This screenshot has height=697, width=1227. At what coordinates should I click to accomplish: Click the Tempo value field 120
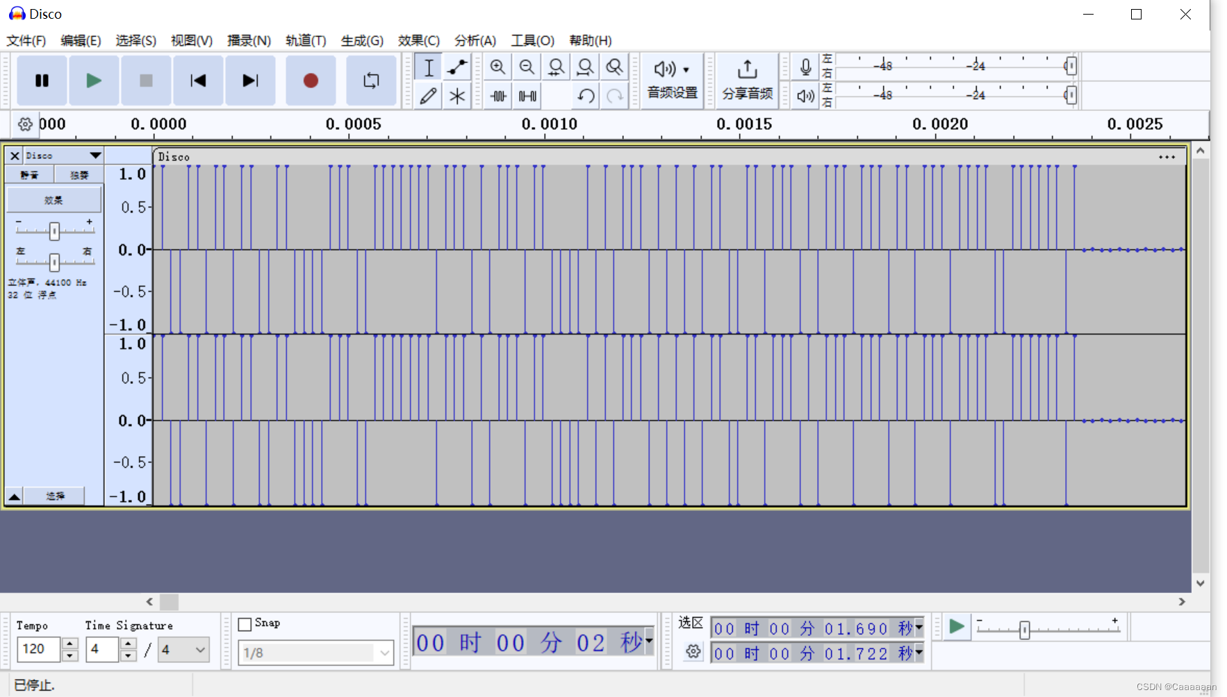click(x=39, y=649)
